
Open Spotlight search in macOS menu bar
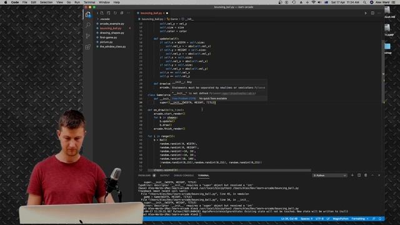point(365,2)
